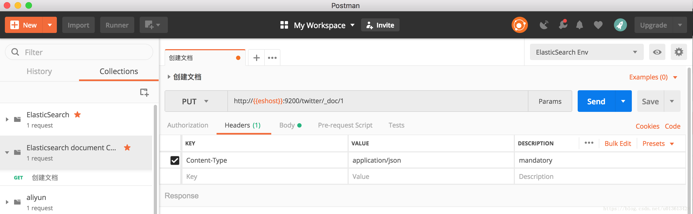693x214 pixels.
Task: Open the ElasticSearch Env environment dropdown
Action: click(587, 52)
